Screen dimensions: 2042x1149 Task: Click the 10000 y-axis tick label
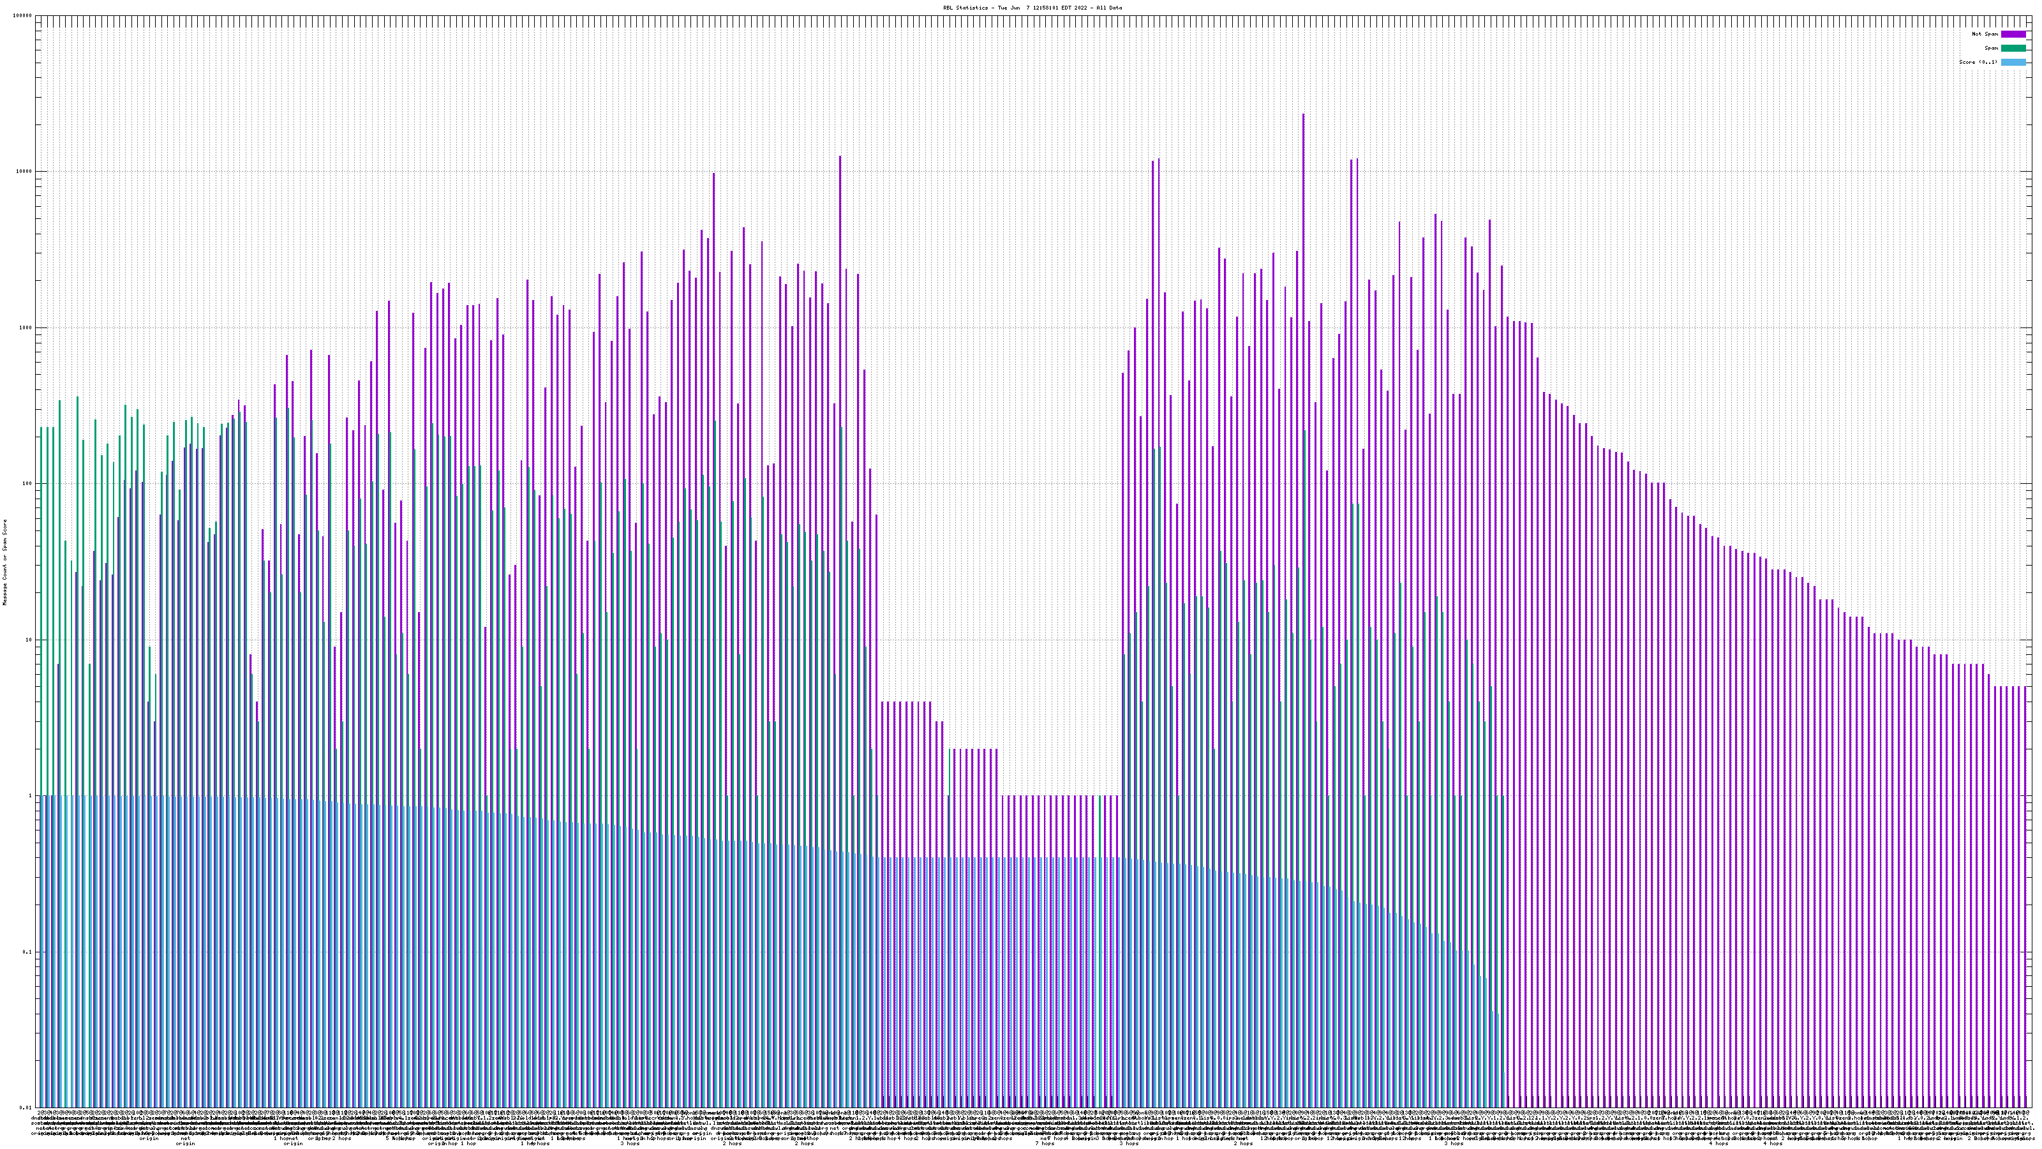[25, 172]
